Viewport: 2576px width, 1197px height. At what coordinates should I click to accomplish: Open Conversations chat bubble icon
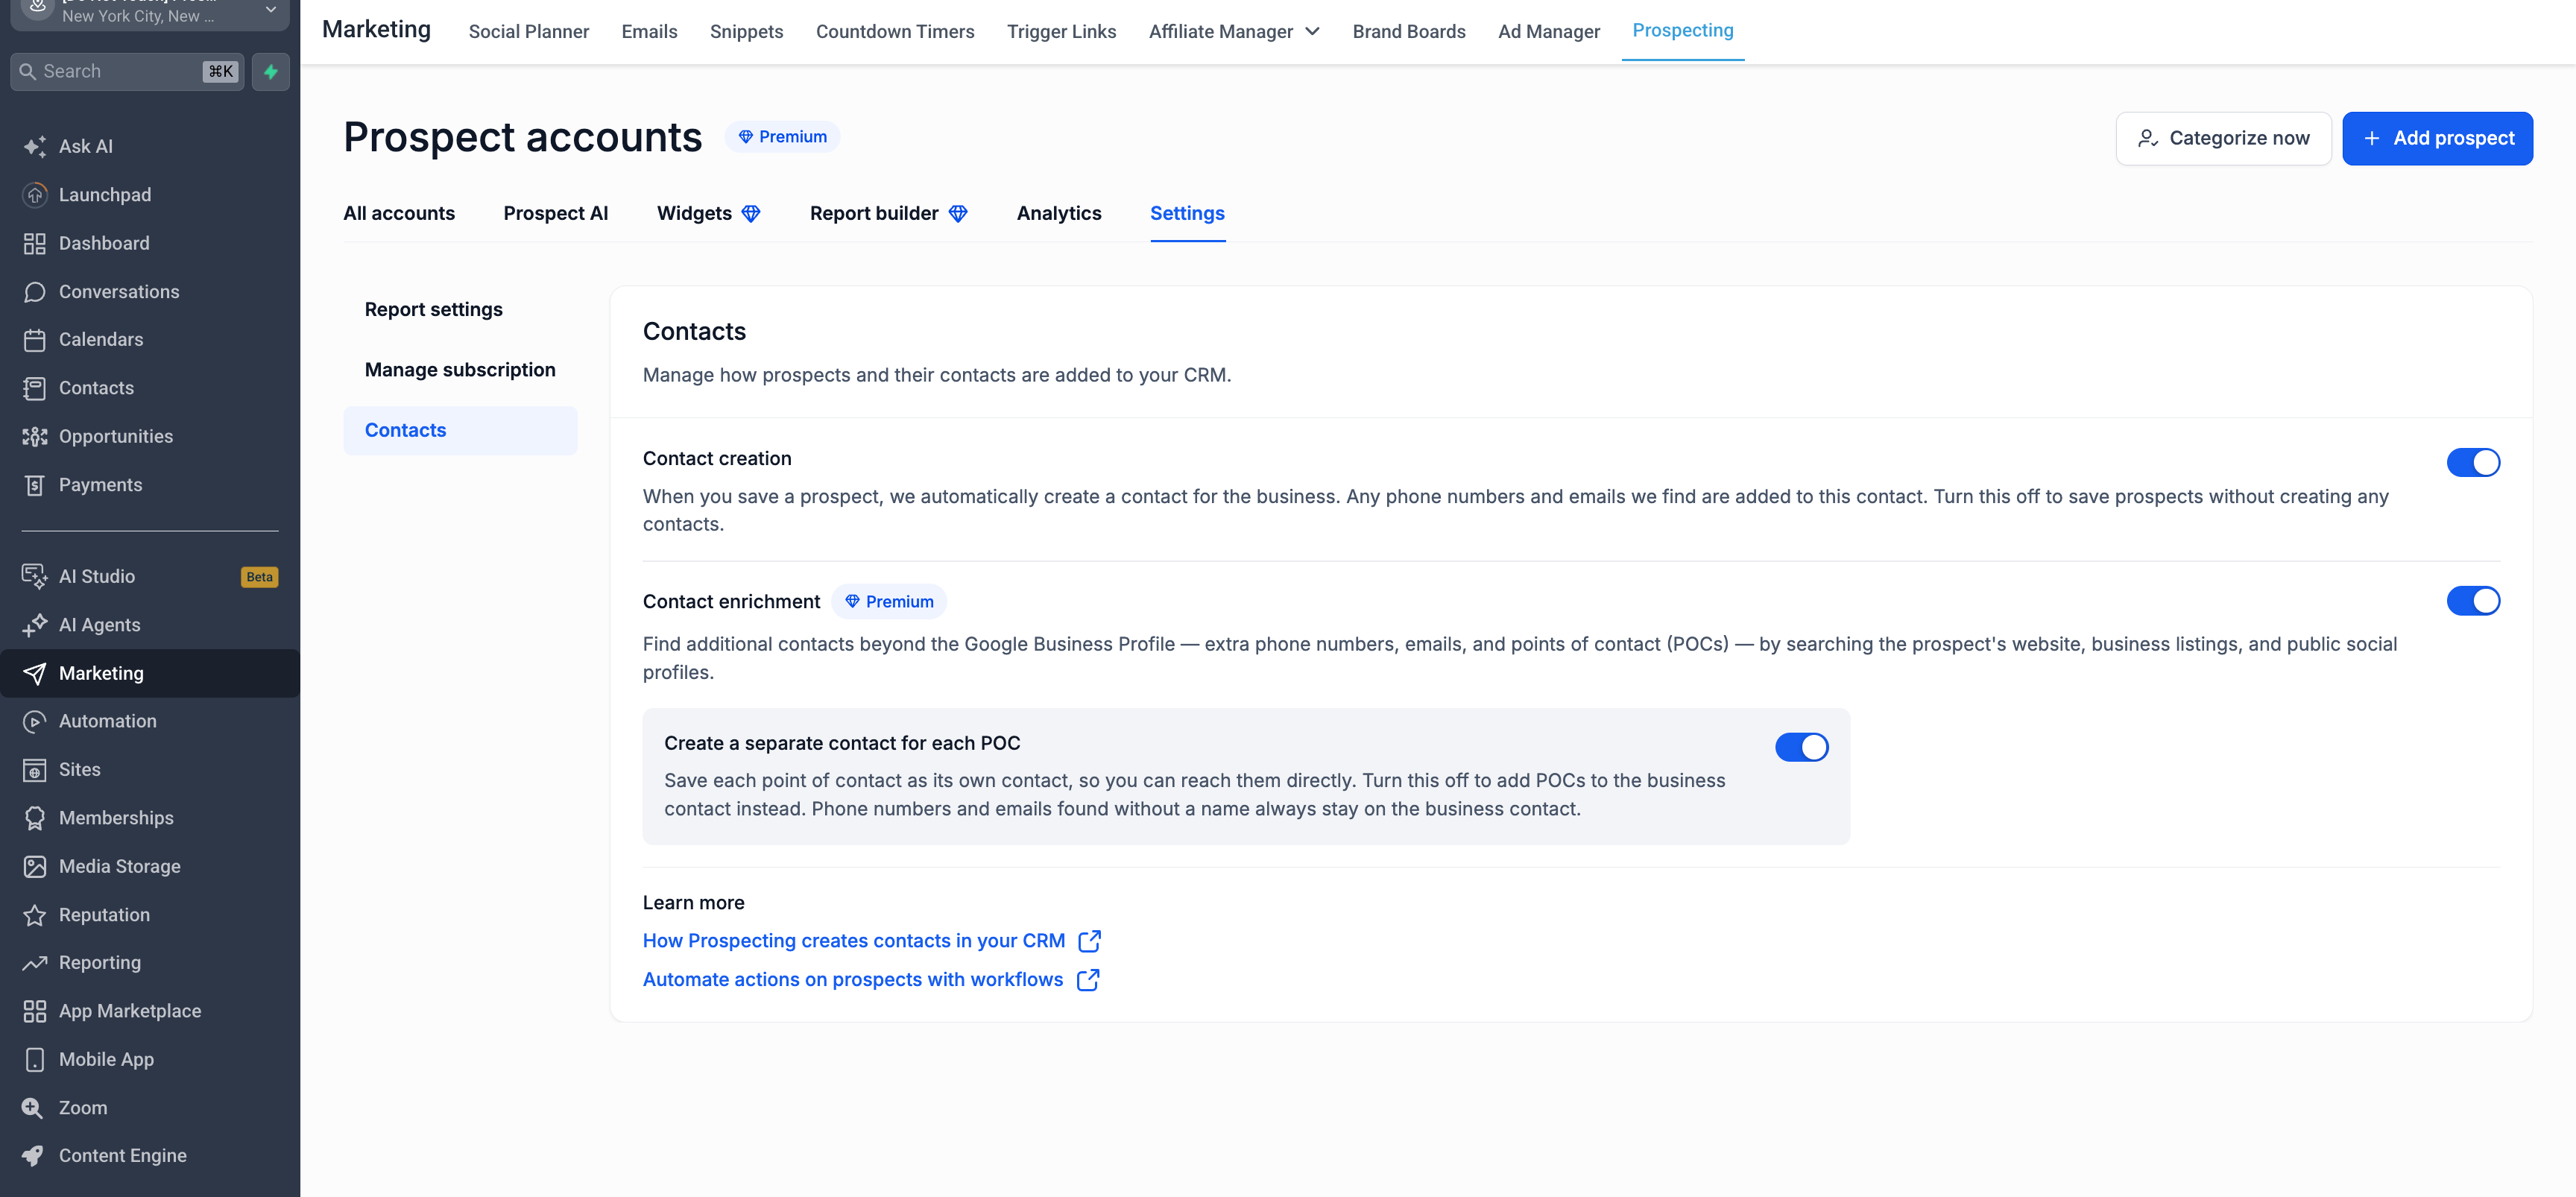(x=35, y=292)
